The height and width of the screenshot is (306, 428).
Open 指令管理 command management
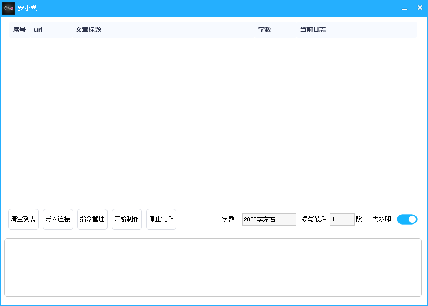click(92, 219)
